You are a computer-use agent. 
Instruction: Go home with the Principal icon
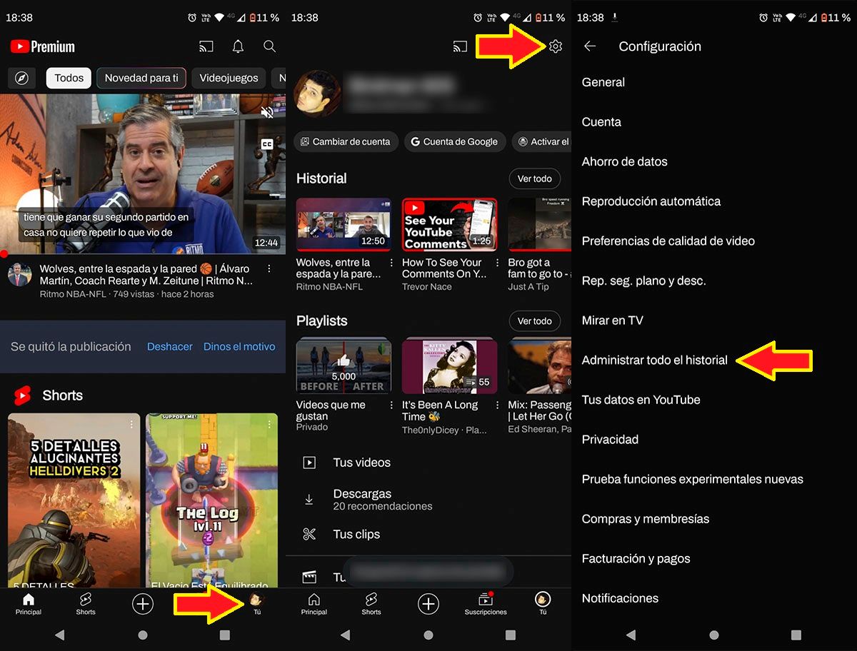click(x=29, y=604)
